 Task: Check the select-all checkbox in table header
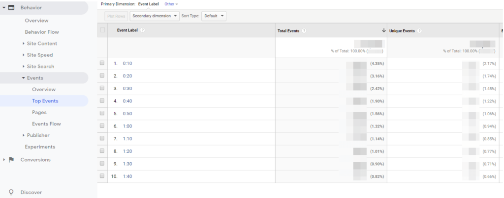[102, 30]
